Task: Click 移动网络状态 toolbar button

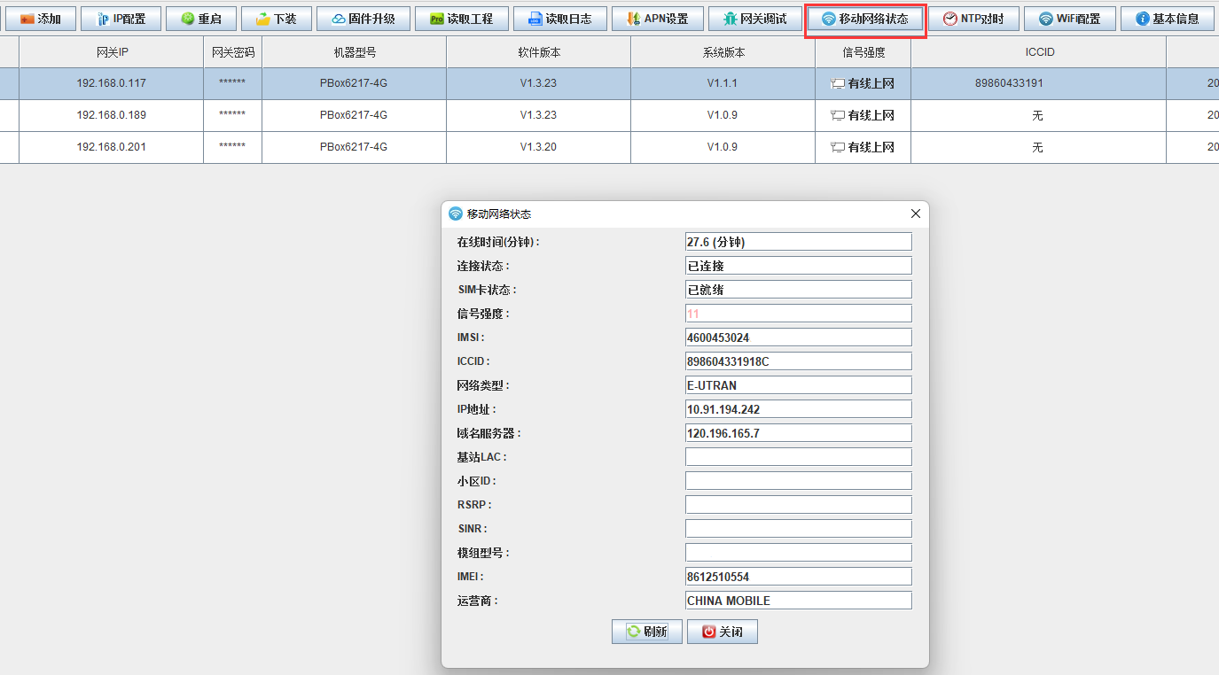Action: click(x=865, y=19)
